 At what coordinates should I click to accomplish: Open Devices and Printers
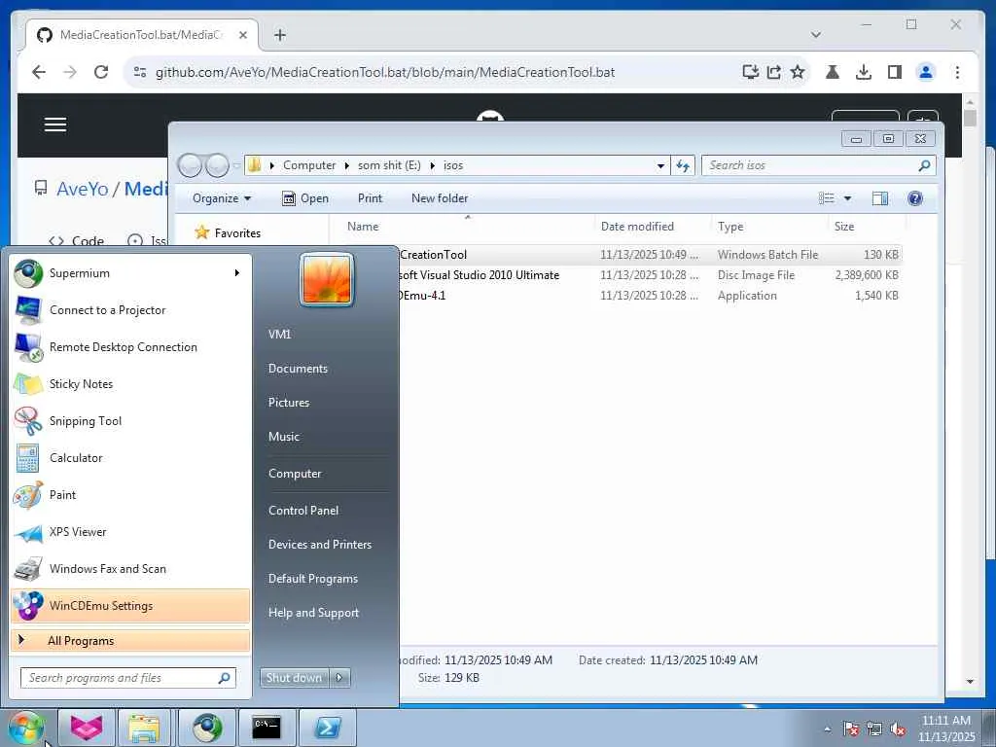click(319, 545)
